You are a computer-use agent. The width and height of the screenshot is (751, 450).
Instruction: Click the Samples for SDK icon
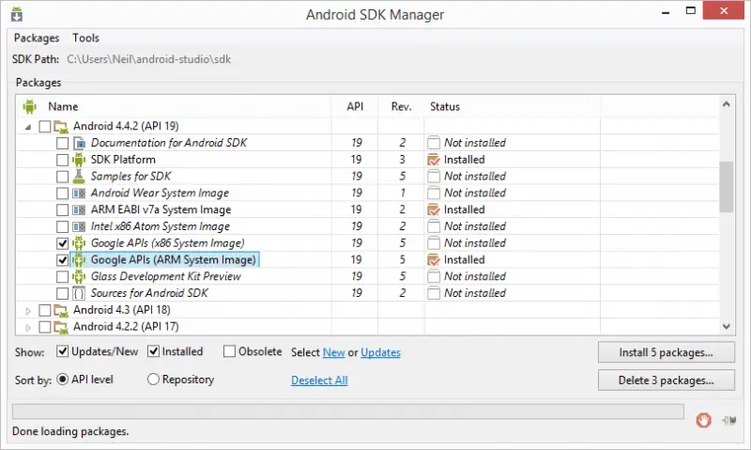[79, 177]
